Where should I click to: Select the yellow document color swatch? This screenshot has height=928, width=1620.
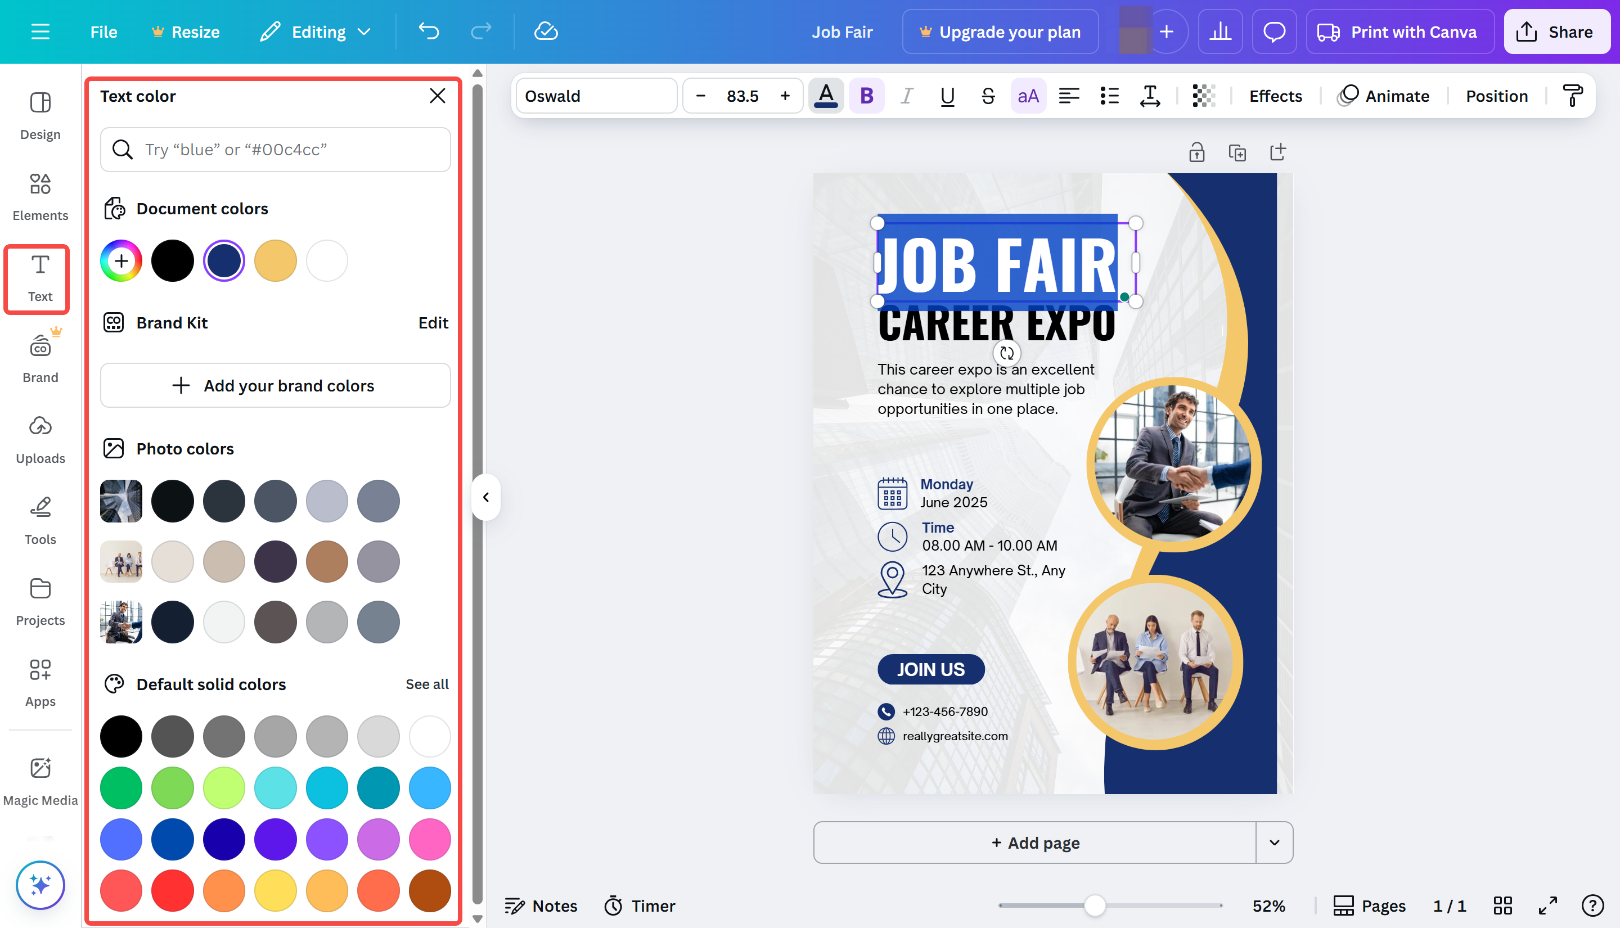(x=274, y=260)
